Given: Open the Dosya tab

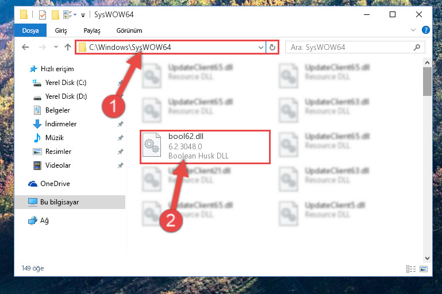Looking at the screenshot, I should click(x=30, y=30).
